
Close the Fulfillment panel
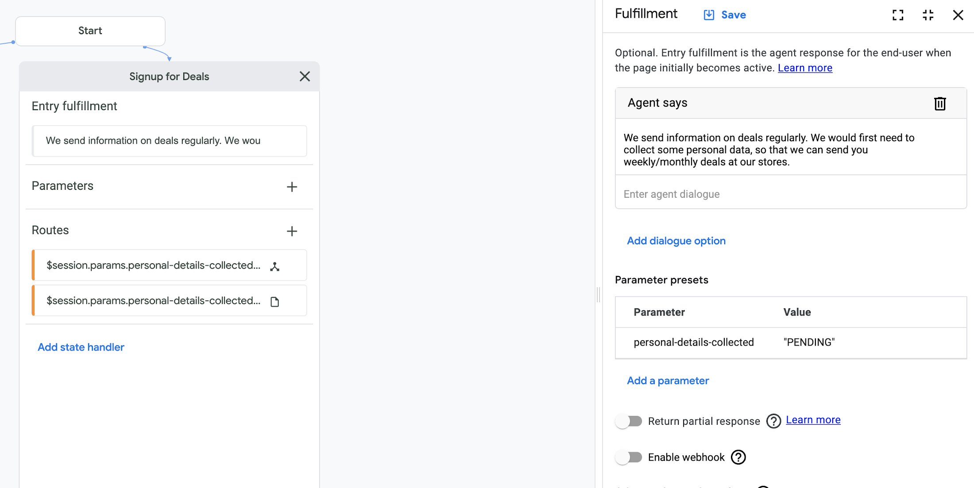[x=958, y=15]
